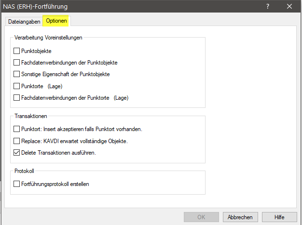
Task: Check Fachdatenverbindungen der Punktorte (Lage)
Action: [17, 98]
